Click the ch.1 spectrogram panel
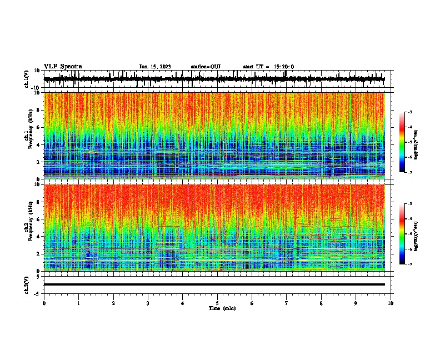The image size is (440, 340). (214, 136)
